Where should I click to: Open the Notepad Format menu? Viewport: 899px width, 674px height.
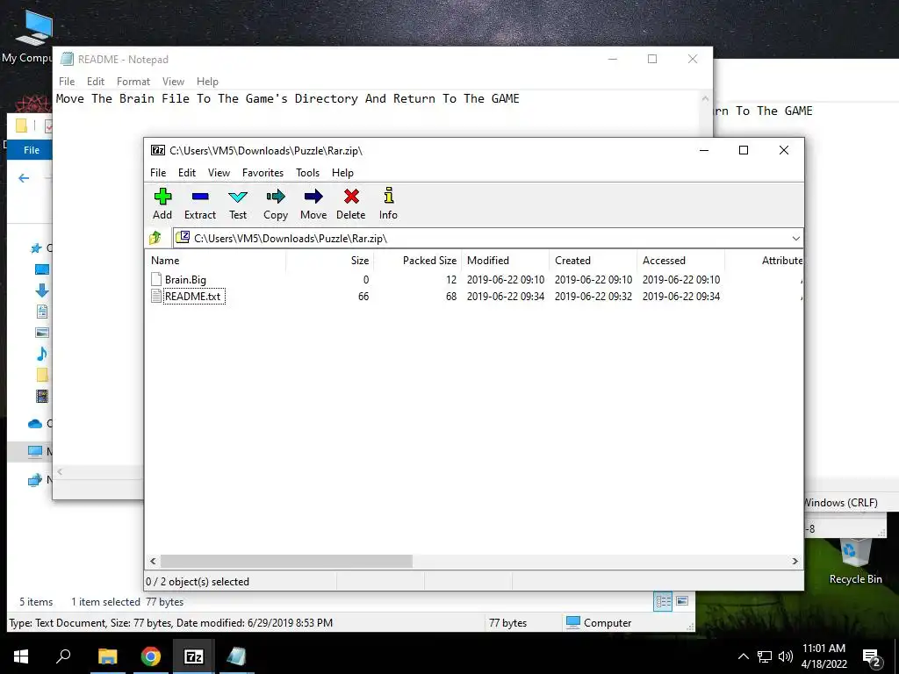[x=133, y=82]
